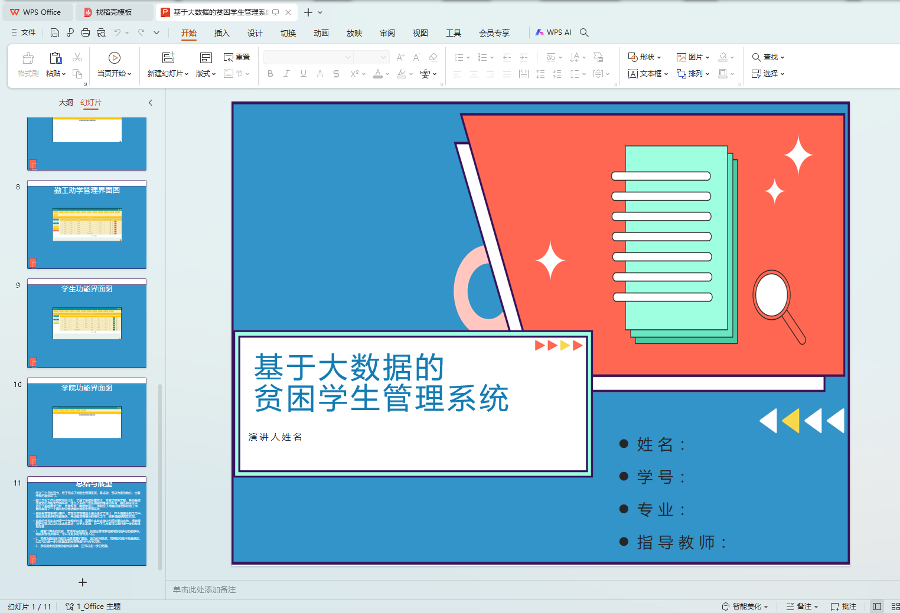Open the Picture (图片) dropdown
The image size is (900, 613).
[x=693, y=57]
